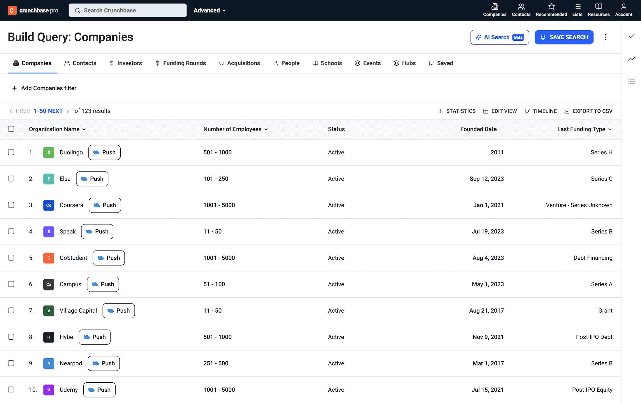Click Duolingo organization logo
641x403 pixels.
pyautogui.click(x=49, y=152)
